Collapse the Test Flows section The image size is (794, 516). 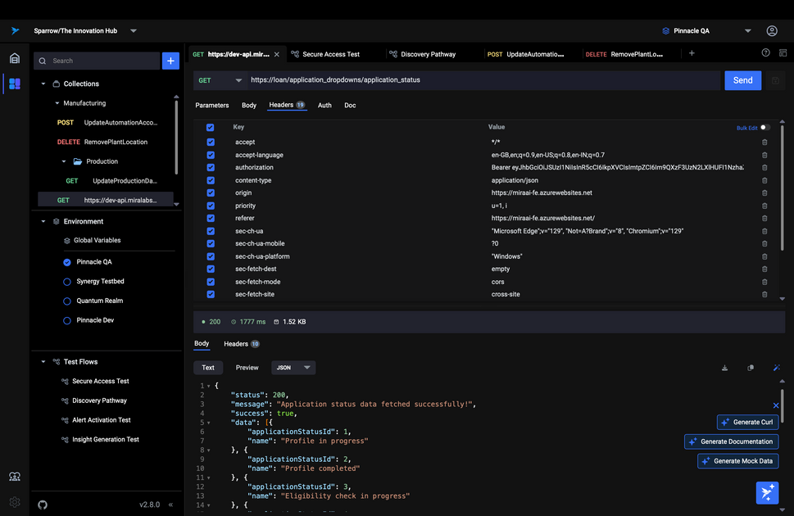point(43,361)
